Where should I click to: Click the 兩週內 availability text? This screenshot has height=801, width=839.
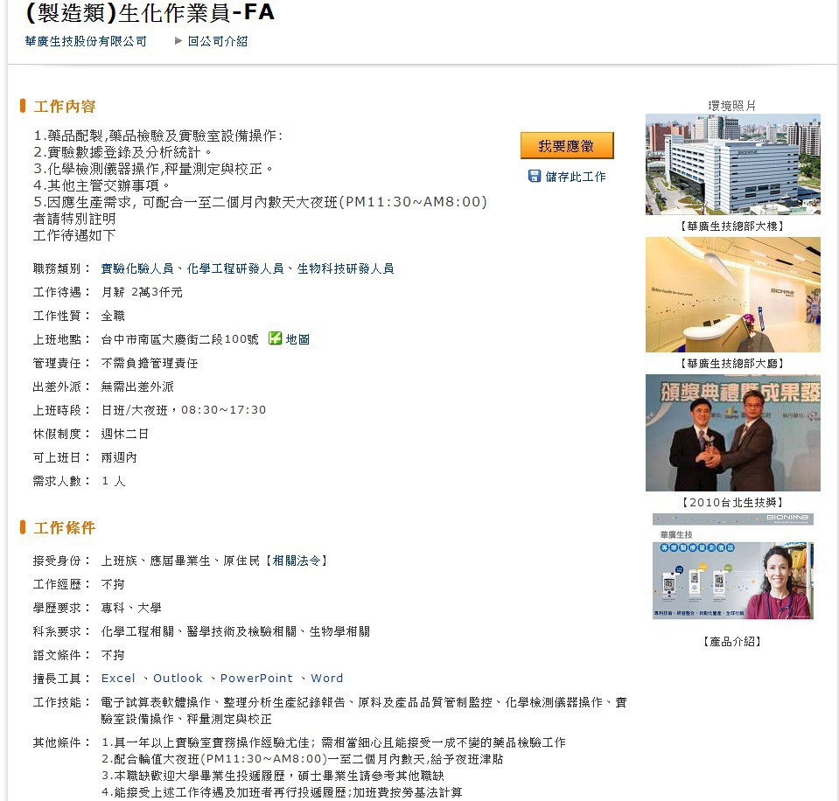tap(119, 457)
